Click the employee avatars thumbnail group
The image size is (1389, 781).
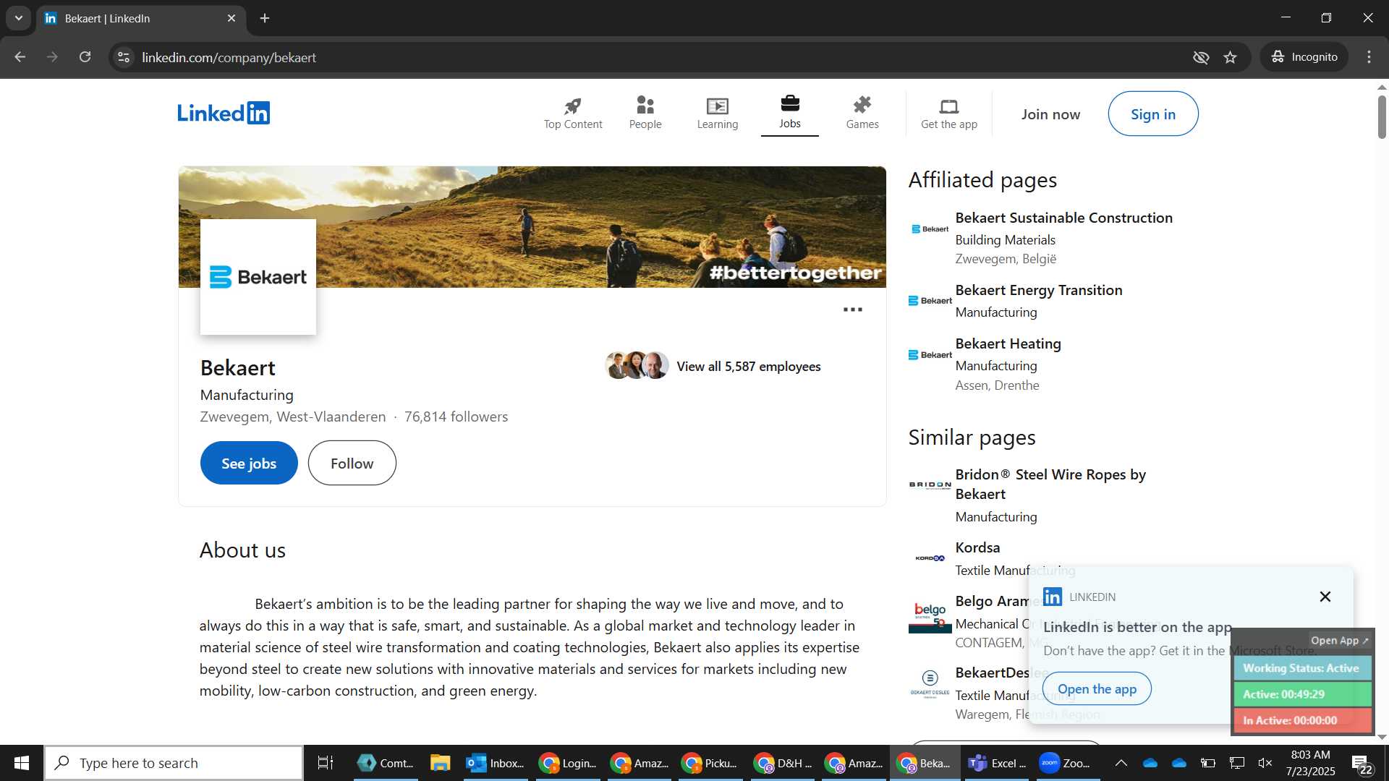tap(637, 366)
